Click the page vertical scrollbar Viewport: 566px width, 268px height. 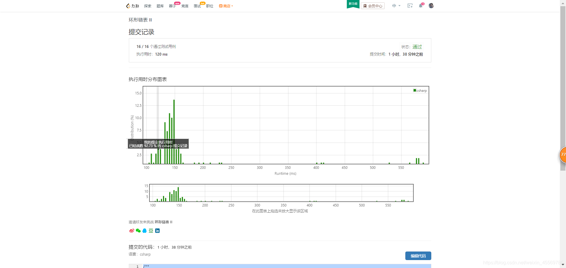[x=563, y=88]
